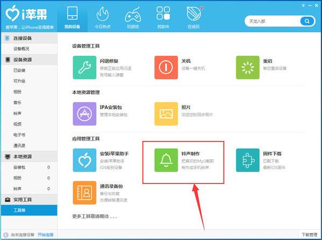Open the title bar dropdown menu arrow
Screen dimensions: 322x240
[303, 5]
